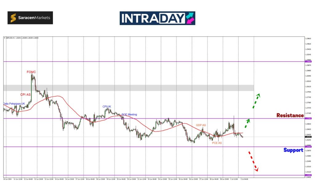This screenshot has height=181, width=315.
Task: Click the Resistance text label
Action: point(290,115)
